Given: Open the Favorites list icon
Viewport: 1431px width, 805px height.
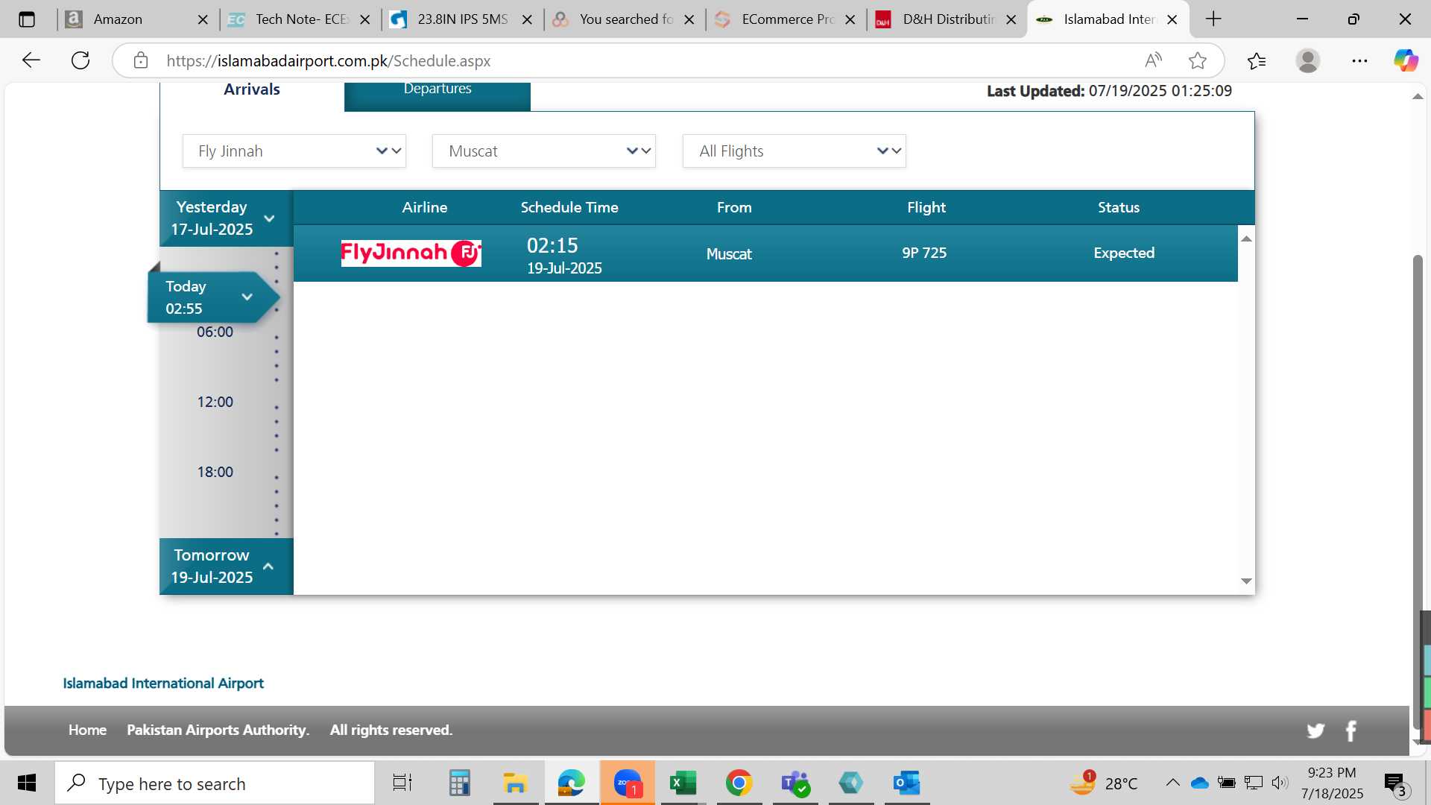Looking at the screenshot, I should point(1257,60).
